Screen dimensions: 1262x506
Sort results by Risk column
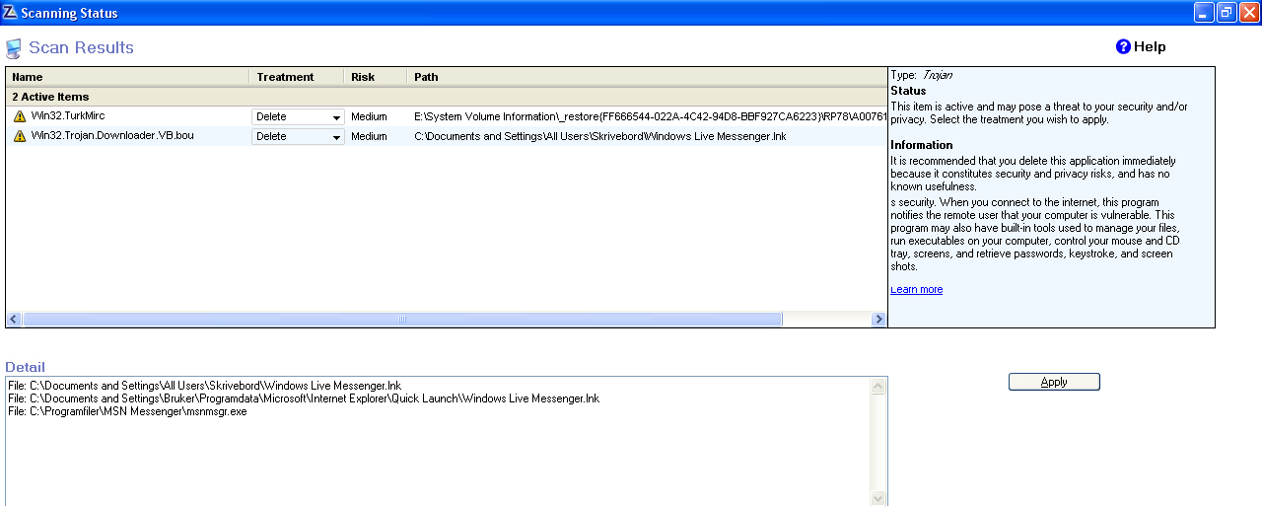375,77
